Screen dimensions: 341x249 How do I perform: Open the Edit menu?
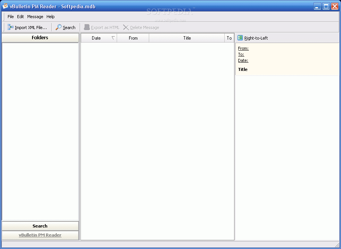(20, 17)
